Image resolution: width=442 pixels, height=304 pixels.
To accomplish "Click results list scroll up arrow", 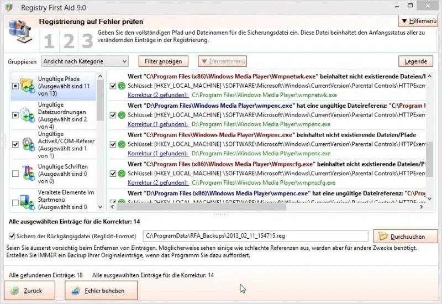I will [x=429, y=76].
